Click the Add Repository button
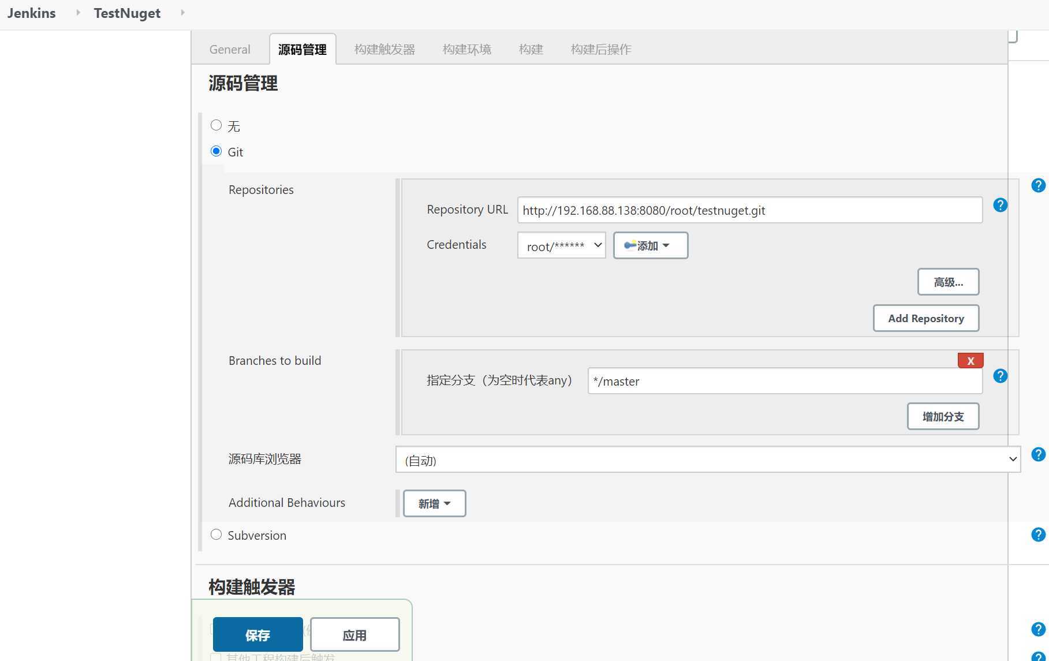Screen dimensions: 1049x661 (926, 318)
